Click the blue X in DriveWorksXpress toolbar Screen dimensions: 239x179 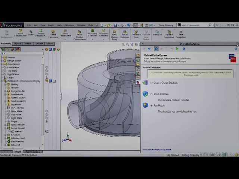[x=184, y=49]
